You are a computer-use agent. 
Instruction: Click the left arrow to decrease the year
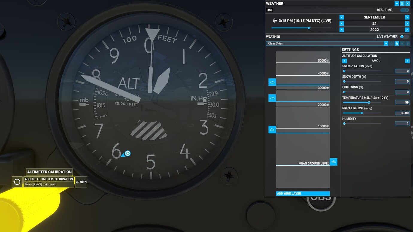pos(341,30)
